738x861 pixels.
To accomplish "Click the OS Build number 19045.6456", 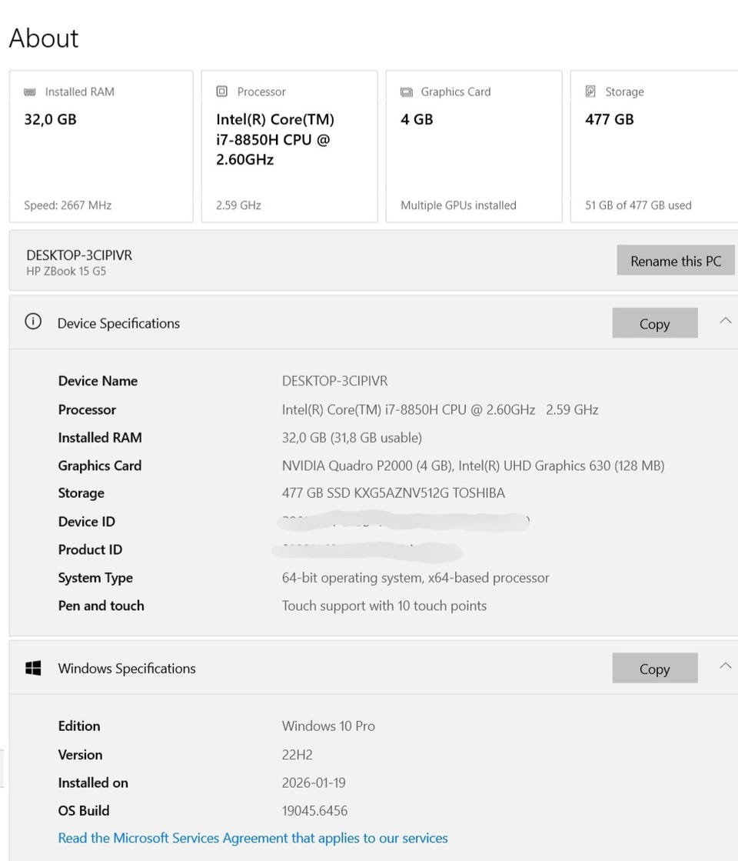I will [x=314, y=810].
